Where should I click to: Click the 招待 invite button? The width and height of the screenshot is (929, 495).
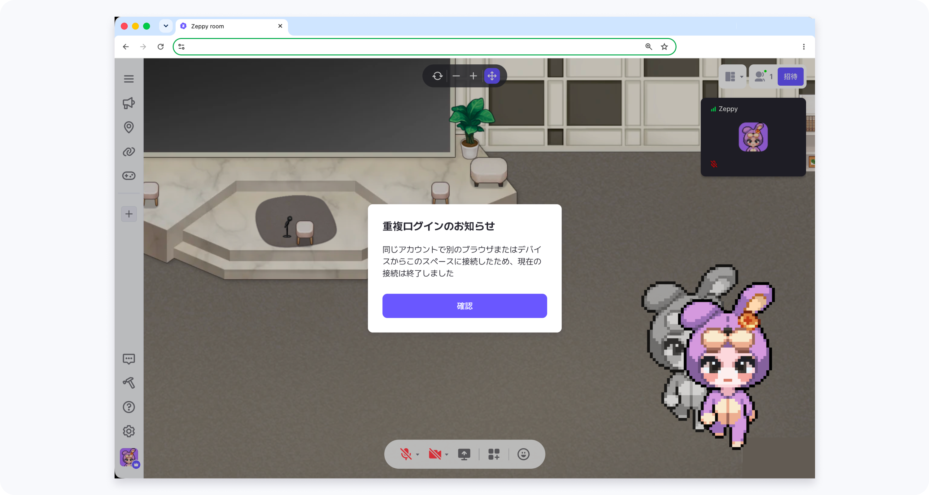click(x=791, y=76)
